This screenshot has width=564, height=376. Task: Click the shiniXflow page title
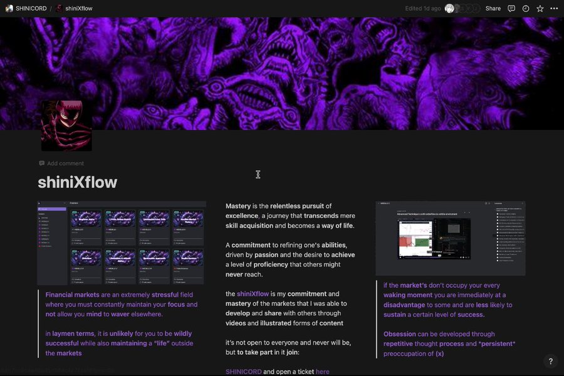(x=77, y=183)
